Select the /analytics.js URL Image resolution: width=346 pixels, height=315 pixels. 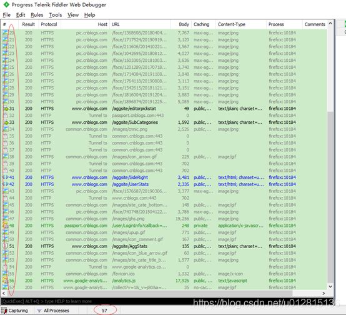124,281
